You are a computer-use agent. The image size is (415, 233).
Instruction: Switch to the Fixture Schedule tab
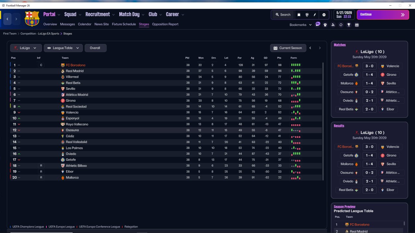[x=124, y=24]
